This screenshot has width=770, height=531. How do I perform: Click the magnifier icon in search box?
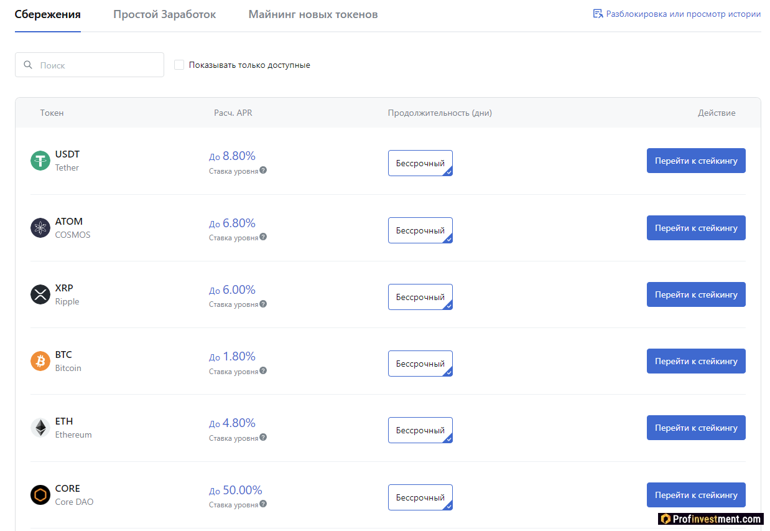tap(28, 65)
